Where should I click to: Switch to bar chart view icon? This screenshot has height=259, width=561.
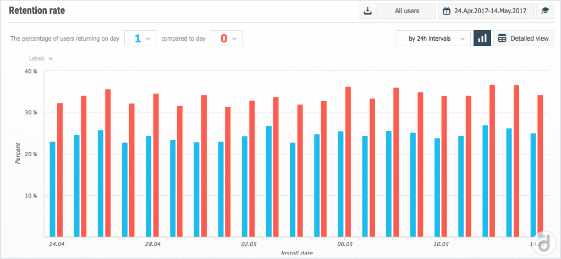click(482, 38)
